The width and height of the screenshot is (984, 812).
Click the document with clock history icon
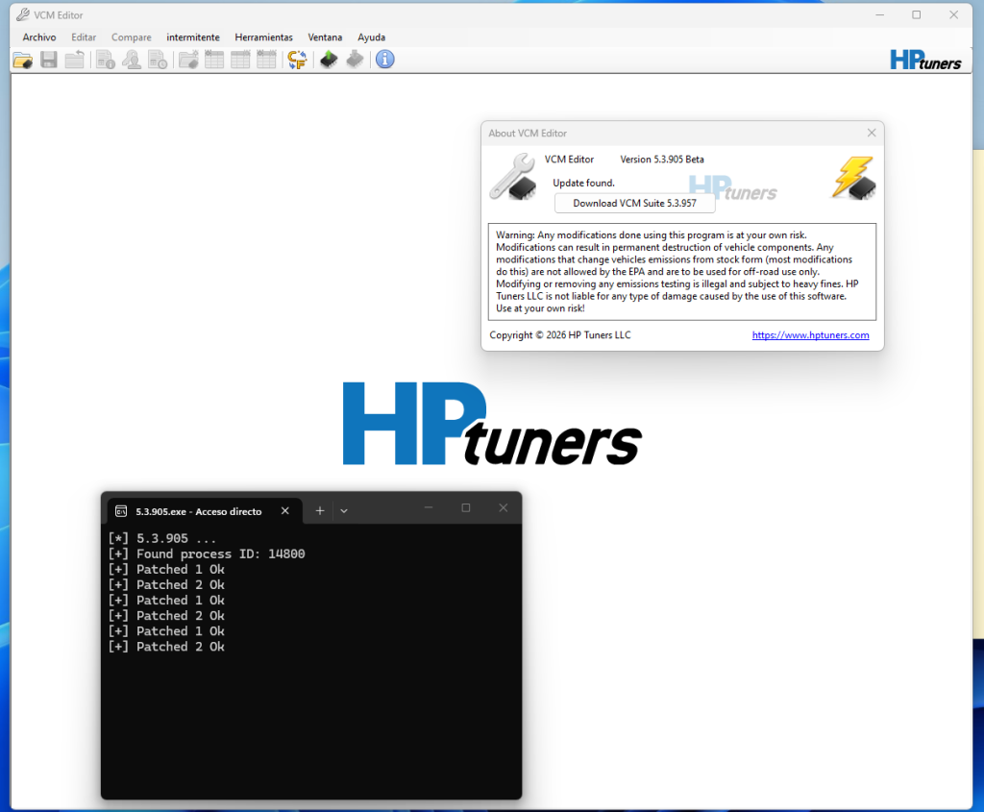[x=158, y=60]
